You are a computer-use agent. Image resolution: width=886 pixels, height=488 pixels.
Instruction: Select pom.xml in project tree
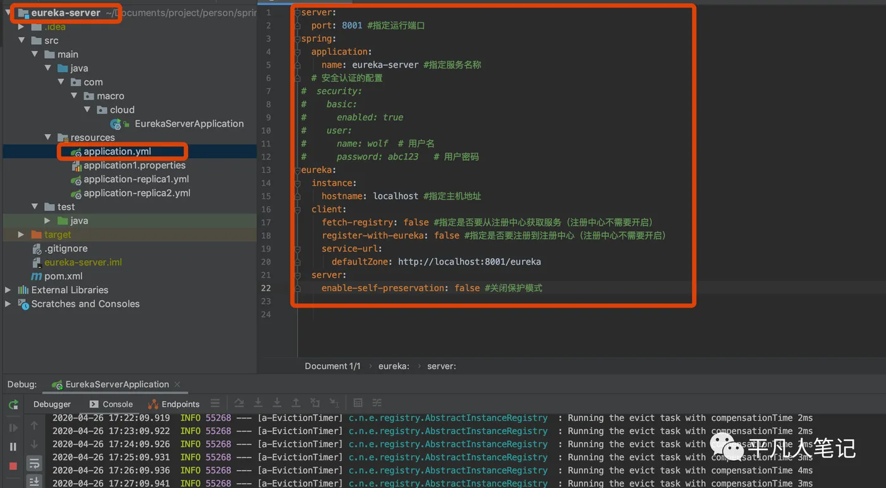63,276
